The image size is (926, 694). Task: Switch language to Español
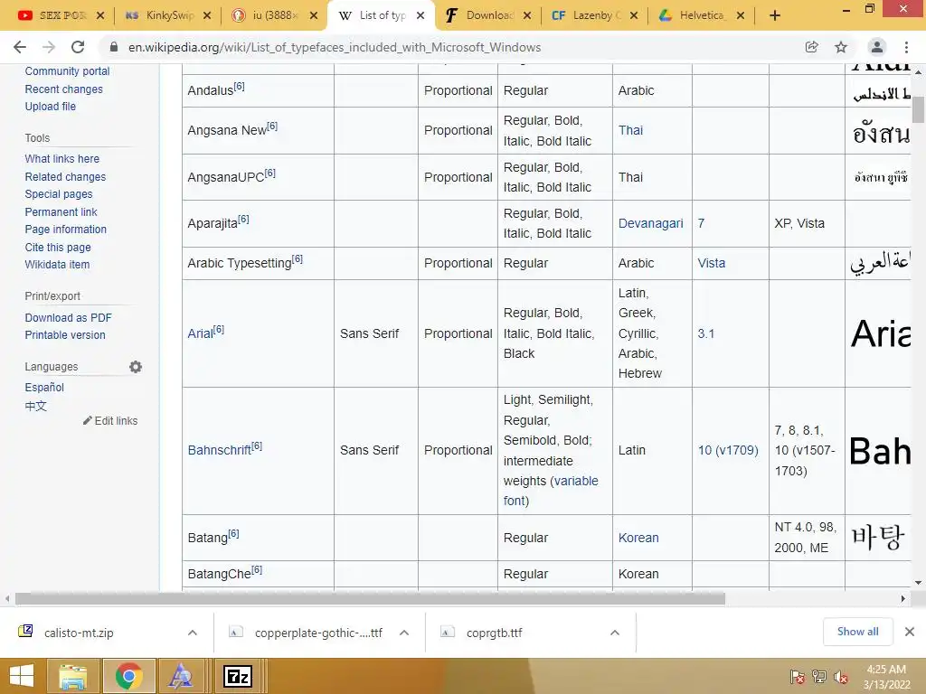tap(44, 387)
